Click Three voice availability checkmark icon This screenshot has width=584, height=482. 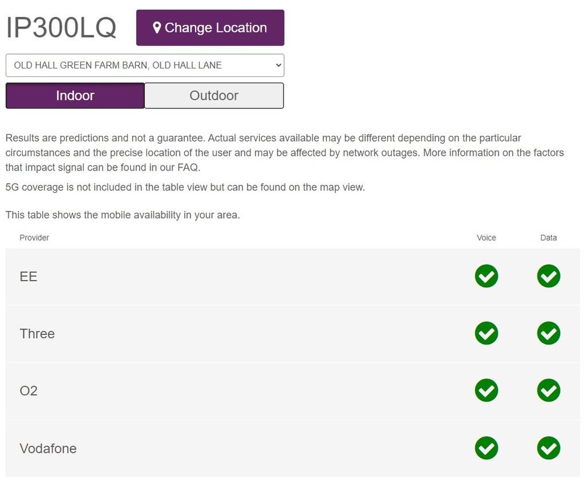tap(486, 333)
